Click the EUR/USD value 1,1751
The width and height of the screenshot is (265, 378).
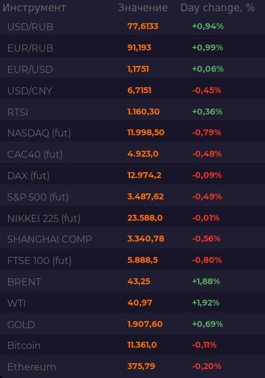tap(138, 69)
